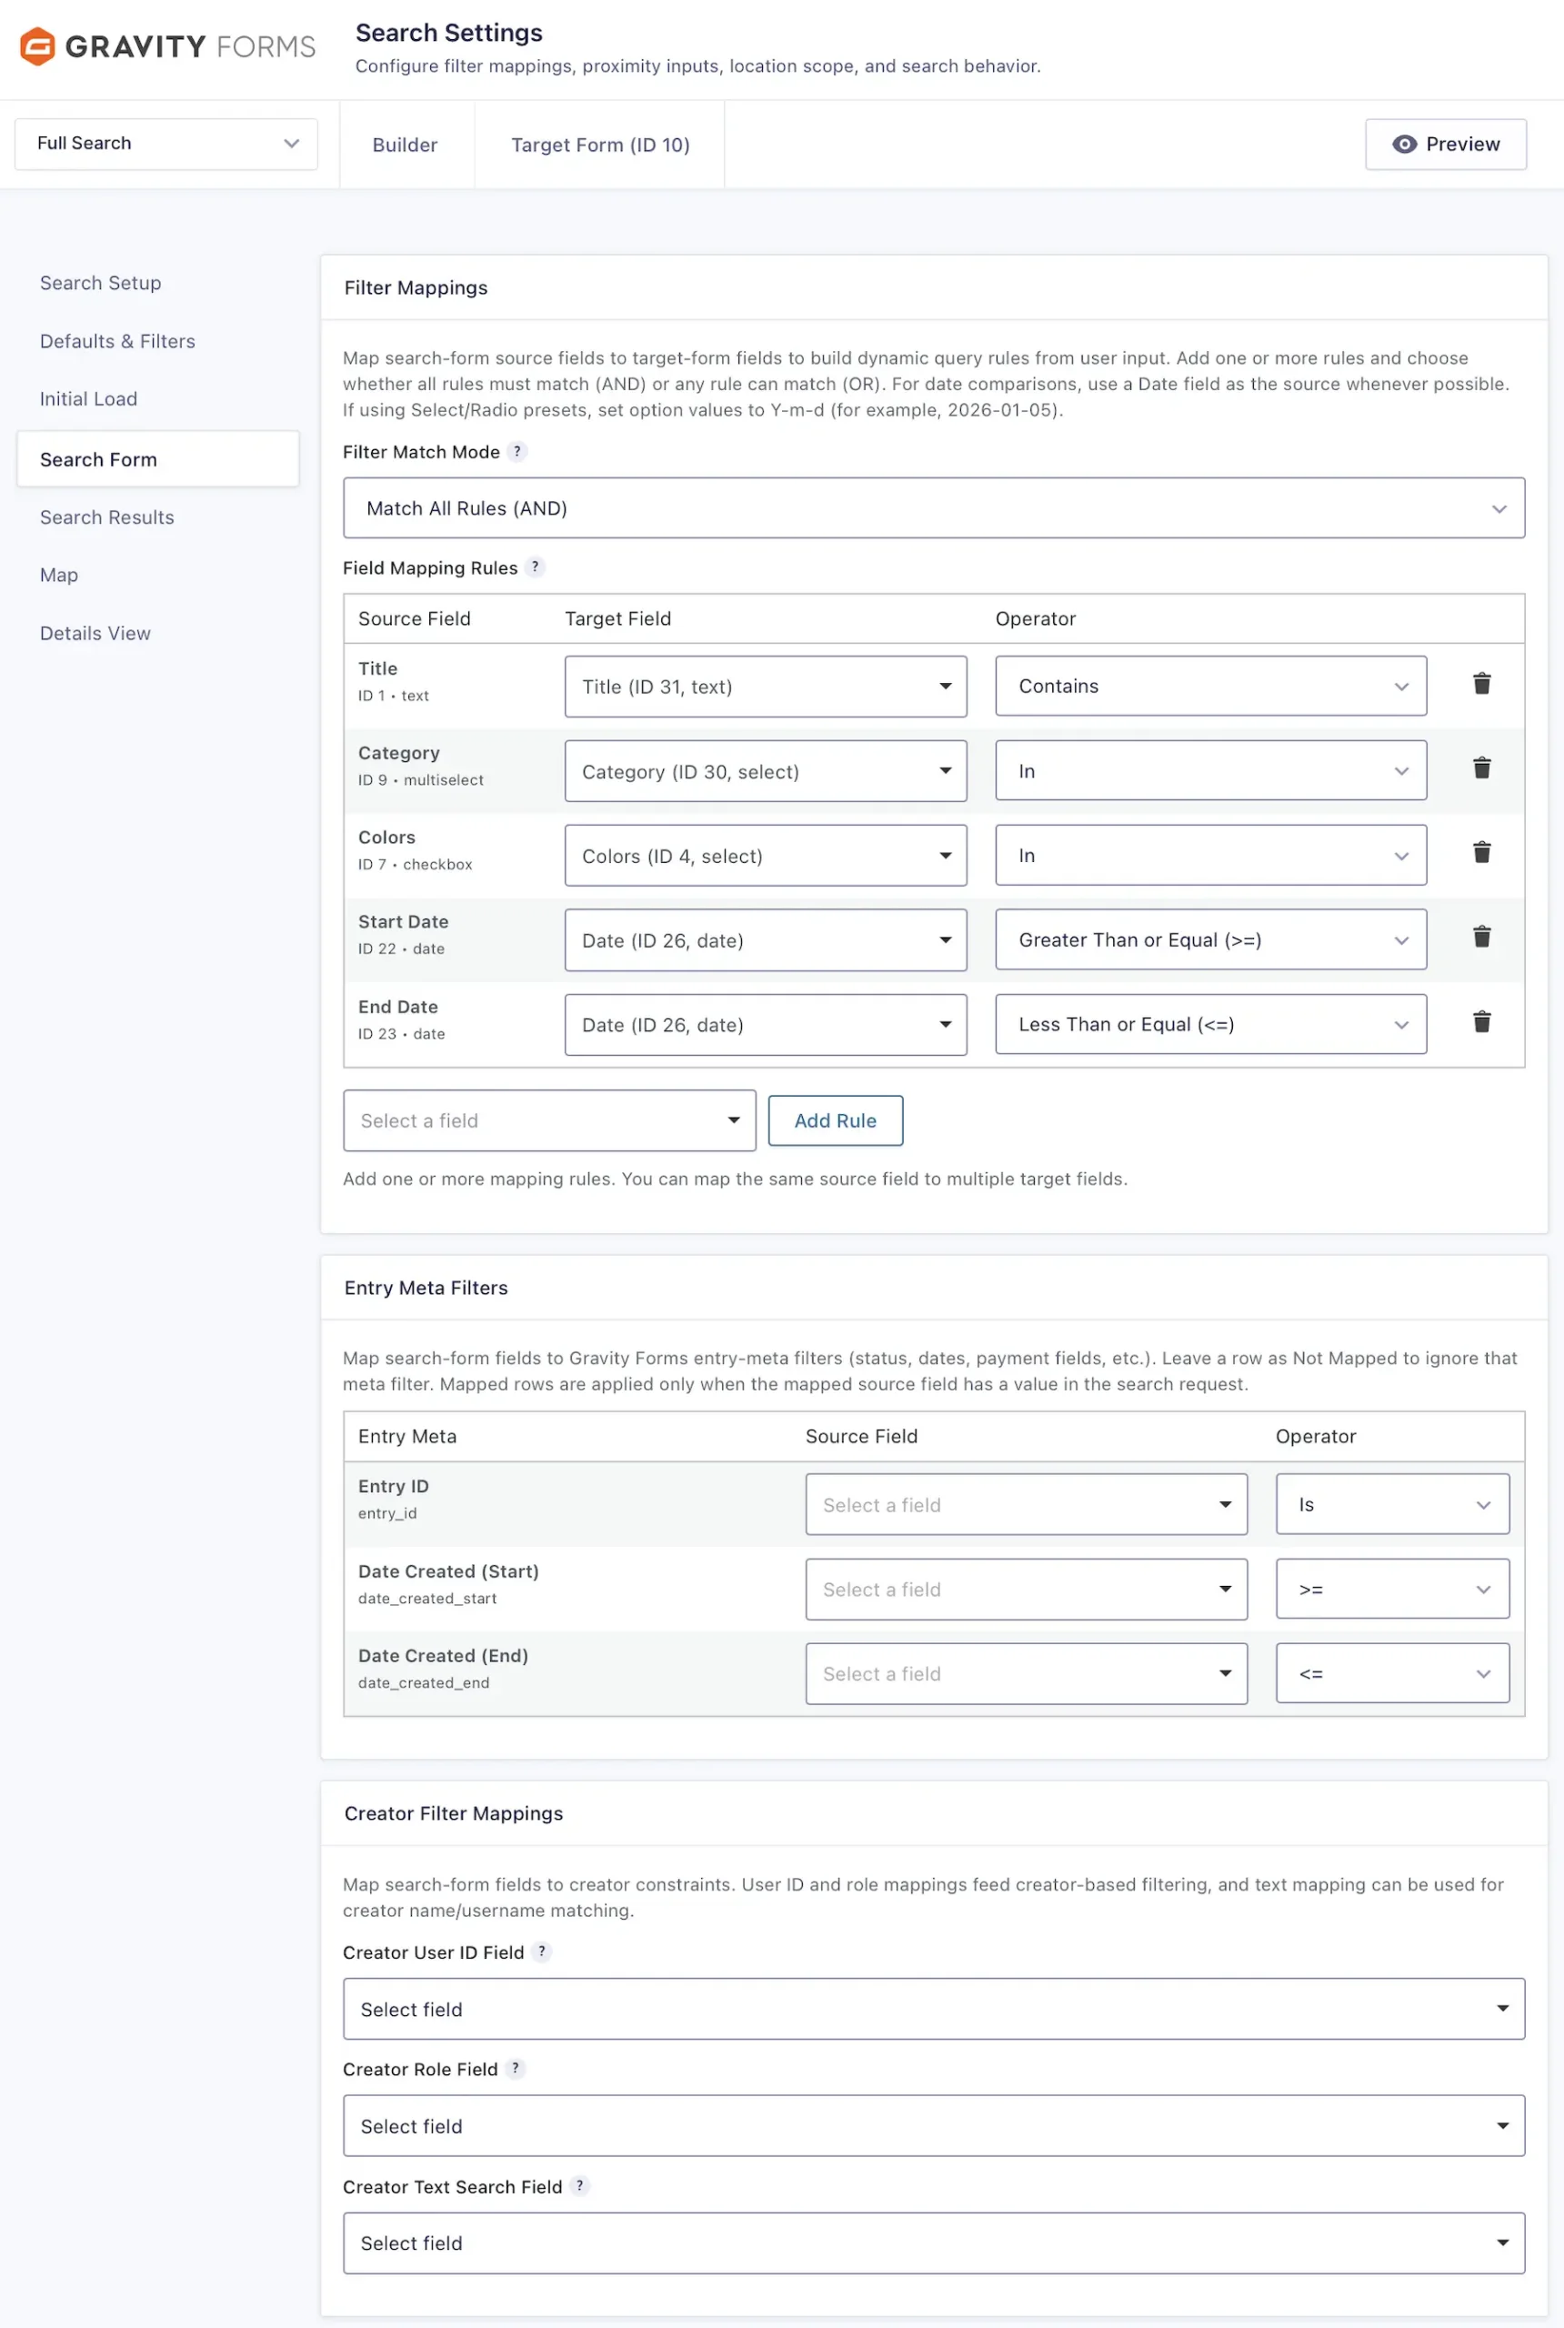Delete the Title mapping rule
Screen dimensions: 1564x2328
pyautogui.click(x=1481, y=683)
